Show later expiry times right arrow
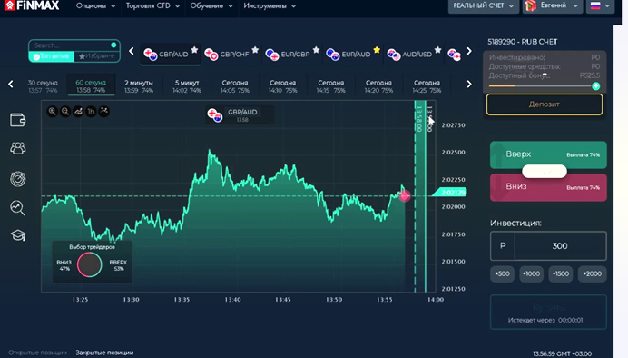This screenshot has width=628, height=358. [x=469, y=85]
